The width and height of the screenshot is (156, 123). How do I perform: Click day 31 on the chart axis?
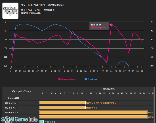(x=142, y=71)
